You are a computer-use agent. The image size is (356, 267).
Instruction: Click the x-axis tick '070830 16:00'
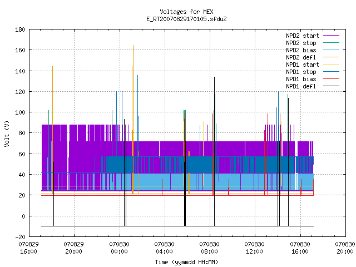pos(300,248)
